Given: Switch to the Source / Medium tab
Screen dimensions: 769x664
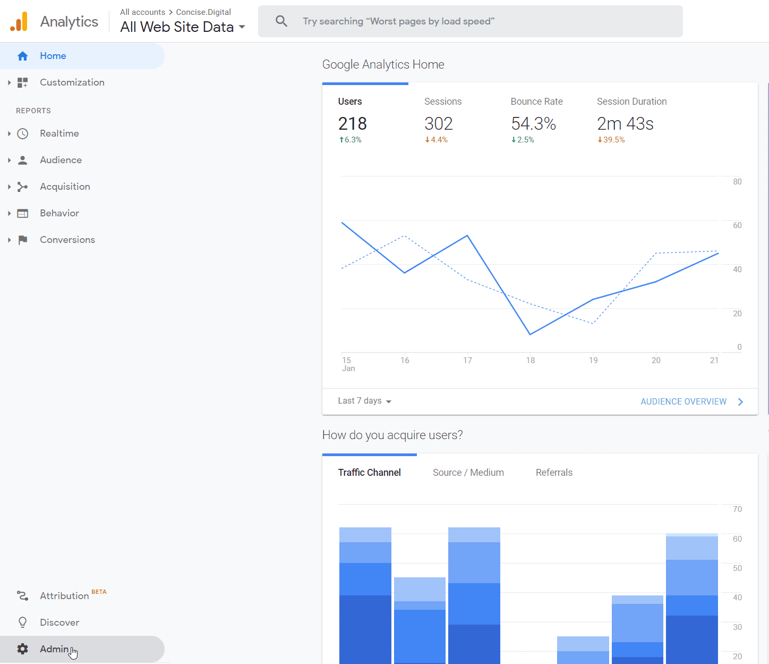Looking at the screenshot, I should pyautogui.click(x=468, y=473).
